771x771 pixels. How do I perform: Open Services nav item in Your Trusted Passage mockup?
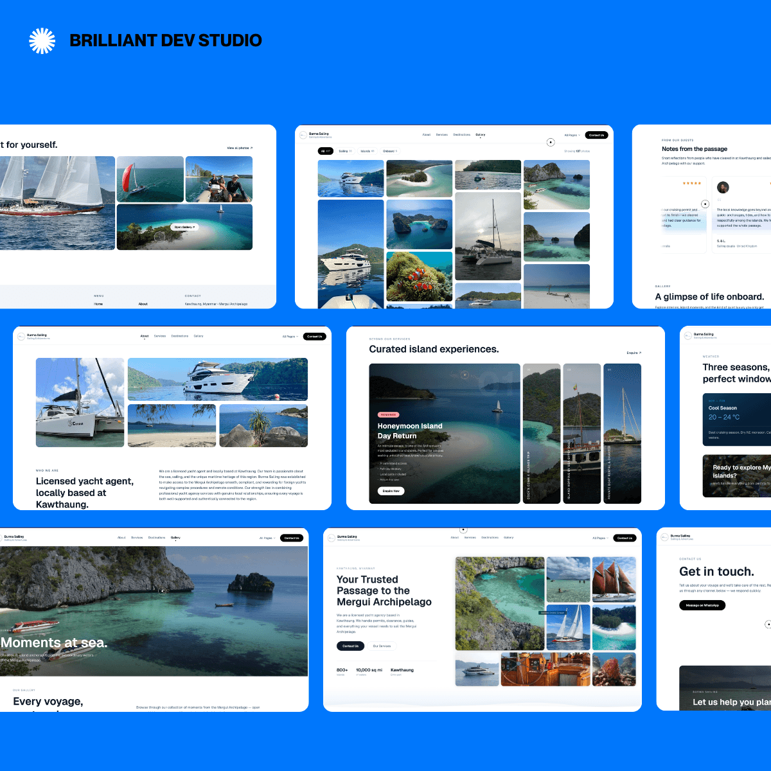pyautogui.click(x=470, y=537)
